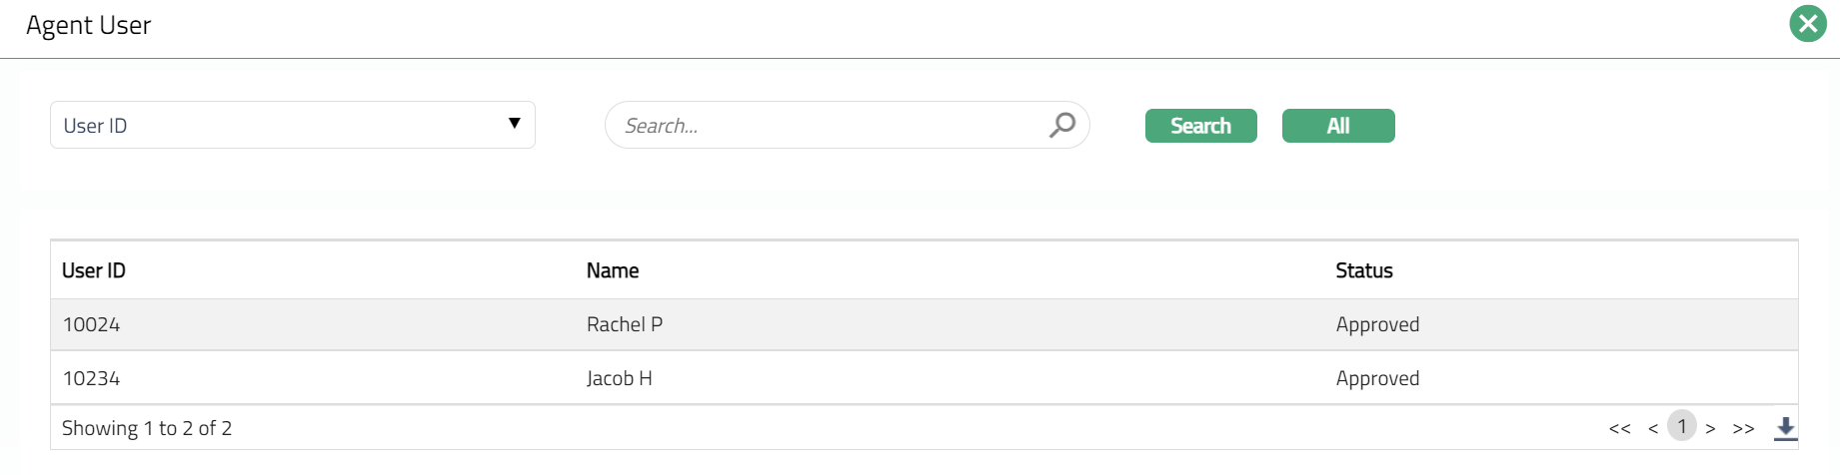Jump to the last page of results

pos(1743,428)
